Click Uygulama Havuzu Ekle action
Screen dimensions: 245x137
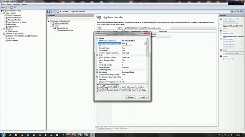(x=231, y=19)
